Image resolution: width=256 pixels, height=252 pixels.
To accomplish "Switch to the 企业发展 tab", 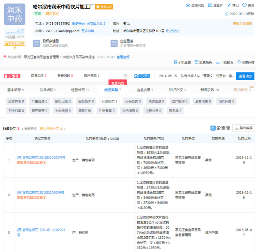I will pos(145,90).
